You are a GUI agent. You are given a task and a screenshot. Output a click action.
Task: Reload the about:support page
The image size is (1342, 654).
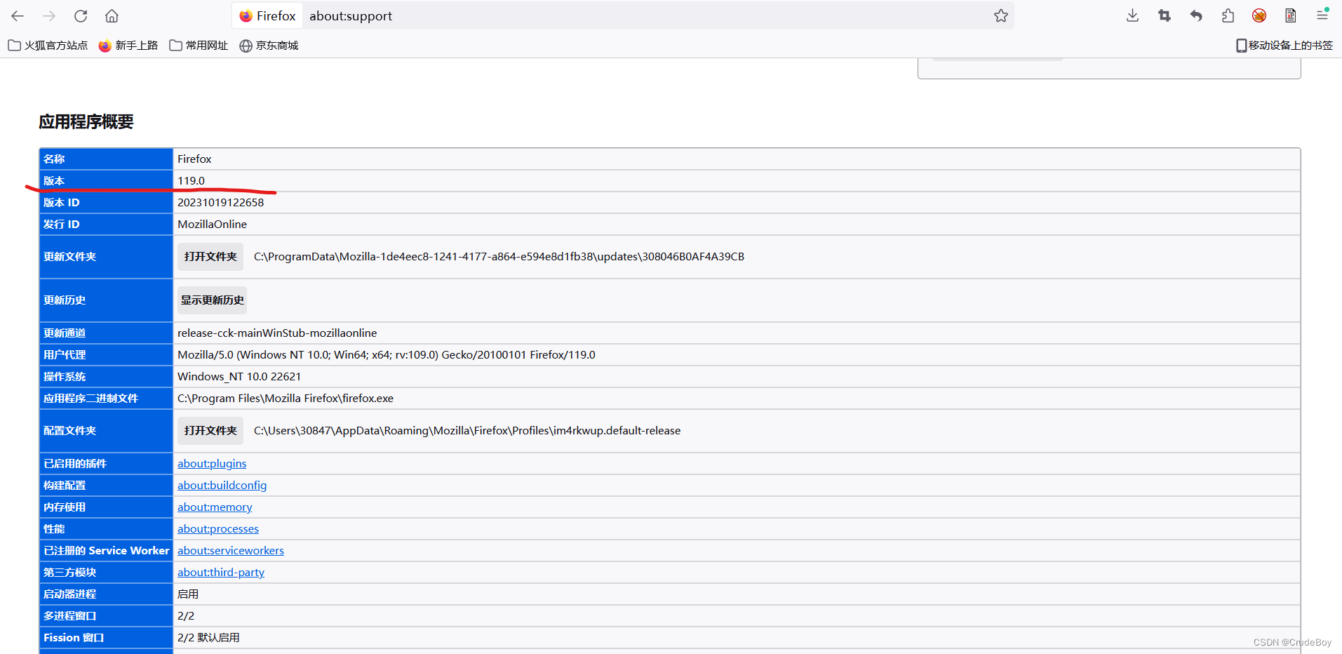[80, 15]
